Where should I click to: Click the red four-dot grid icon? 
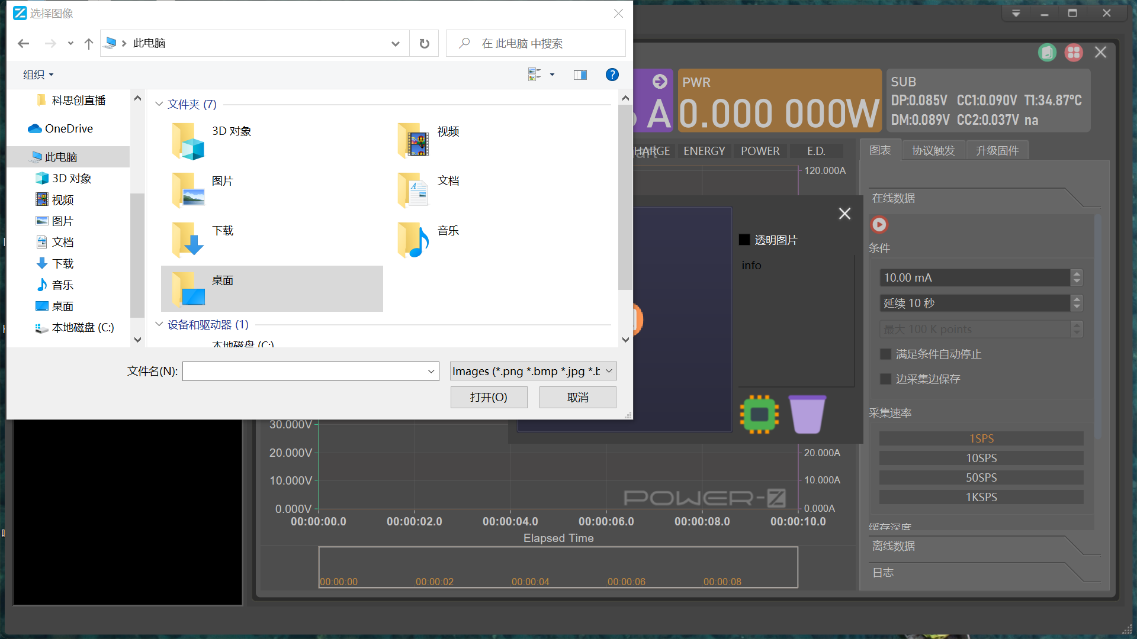click(x=1073, y=53)
